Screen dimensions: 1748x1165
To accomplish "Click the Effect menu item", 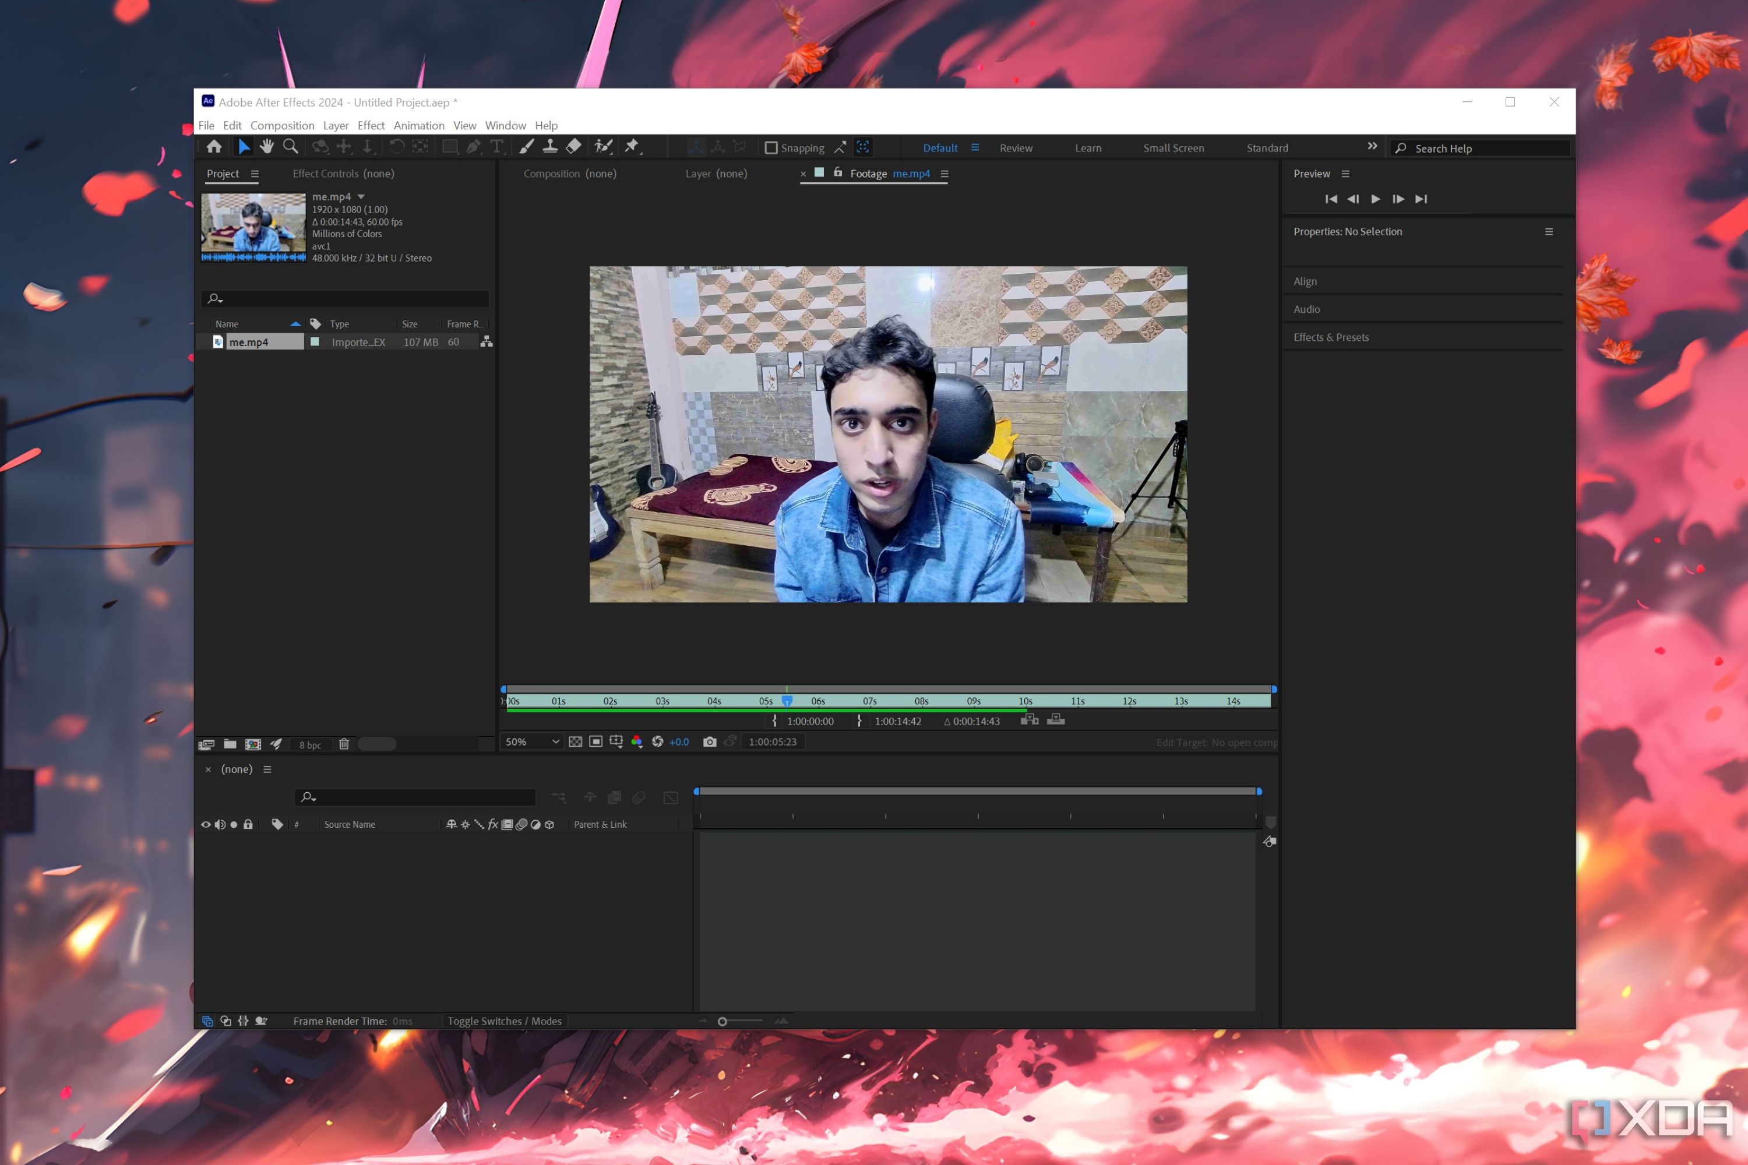I will point(369,125).
